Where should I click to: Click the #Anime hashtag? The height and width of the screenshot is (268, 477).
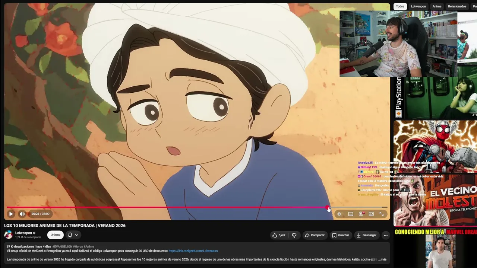89,246
